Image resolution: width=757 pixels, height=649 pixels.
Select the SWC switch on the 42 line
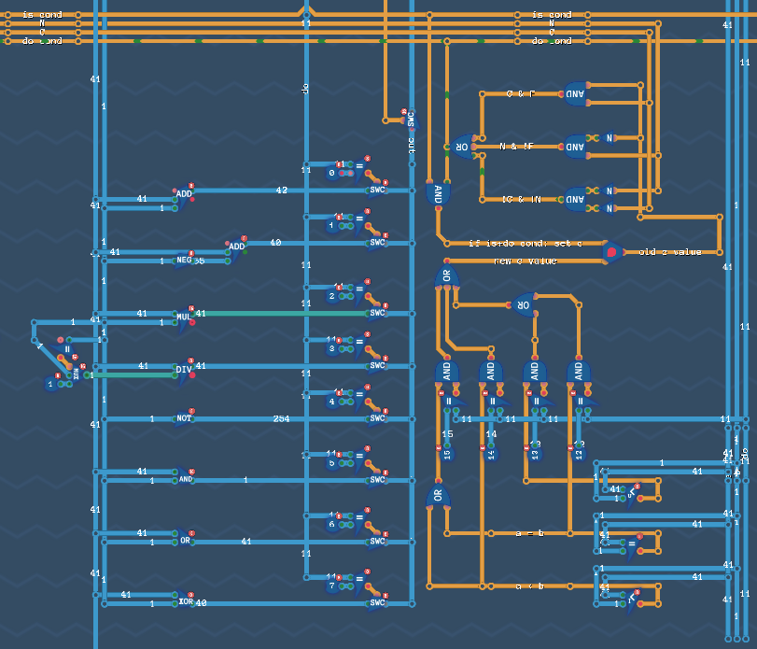point(377,190)
